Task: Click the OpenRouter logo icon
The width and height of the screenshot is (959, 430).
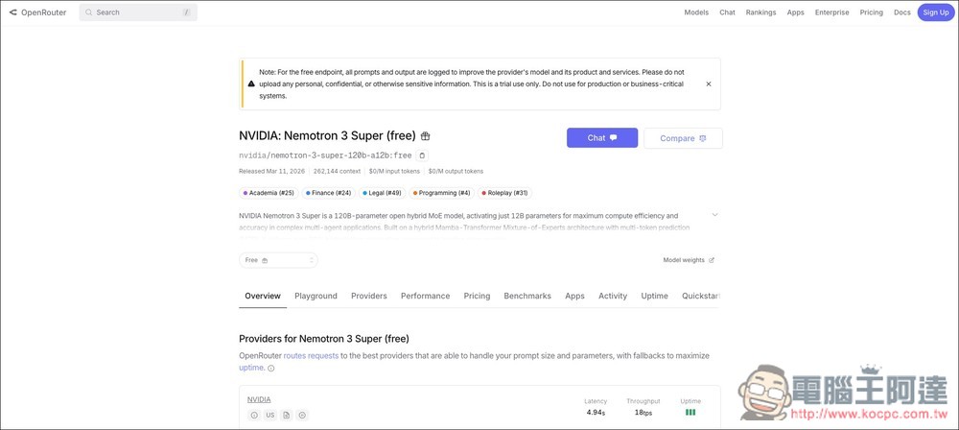Action: pos(12,12)
